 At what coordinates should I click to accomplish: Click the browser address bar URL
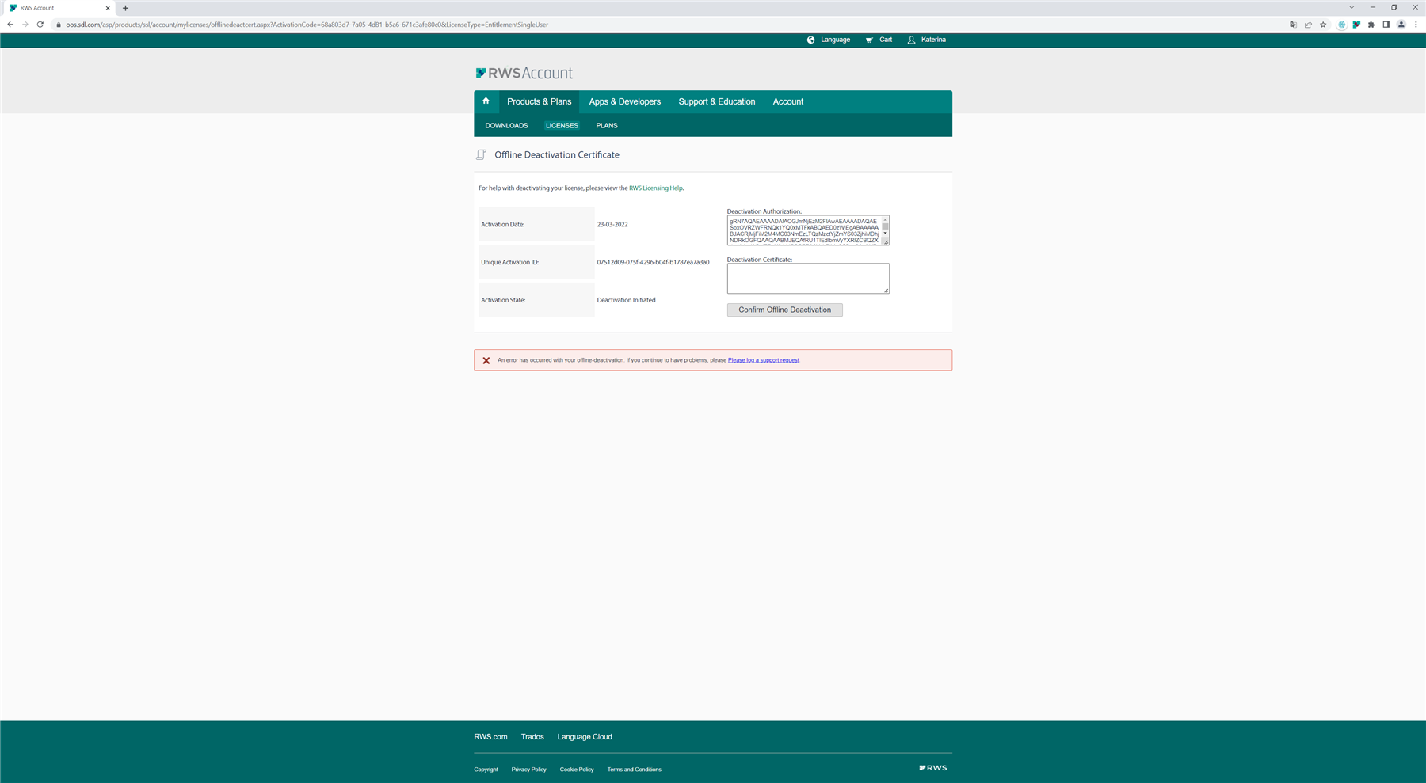307,25
